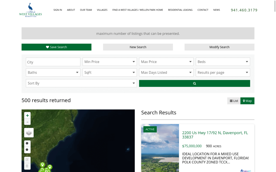This screenshot has width=276, height=172.
Task: Open Find a West Villages / Wellen Park Home
Action: point(138,10)
